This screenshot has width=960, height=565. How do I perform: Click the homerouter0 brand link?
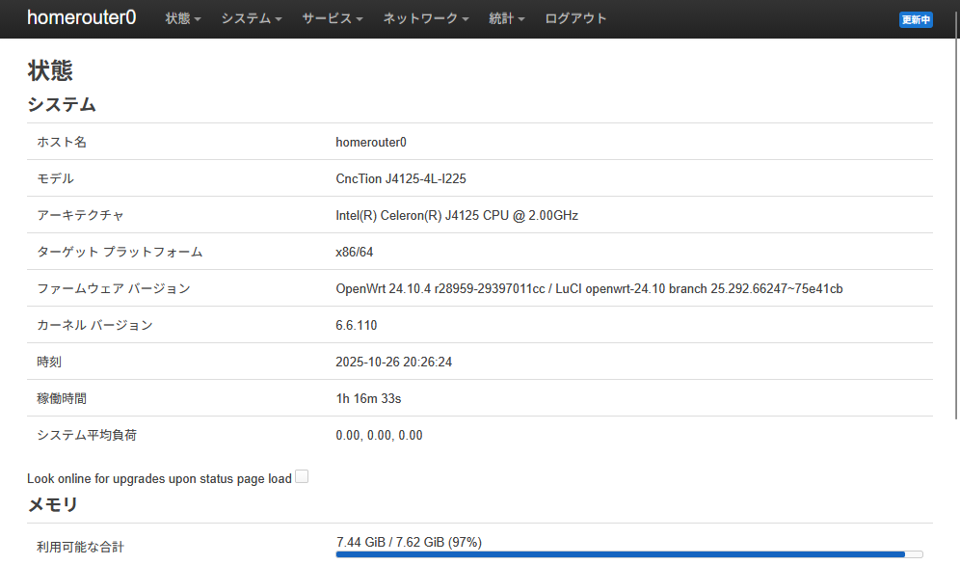pos(82,18)
